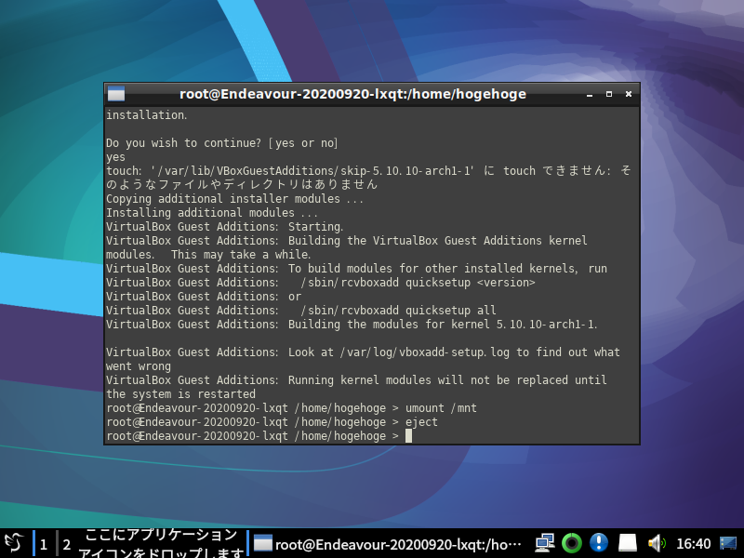Click the terminal title bar text
This screenshot has height=558, width=744.
point(352,94)
